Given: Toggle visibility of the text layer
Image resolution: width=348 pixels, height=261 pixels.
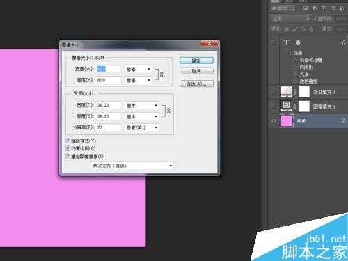Looking at the screenshot, I should [274, 42].
